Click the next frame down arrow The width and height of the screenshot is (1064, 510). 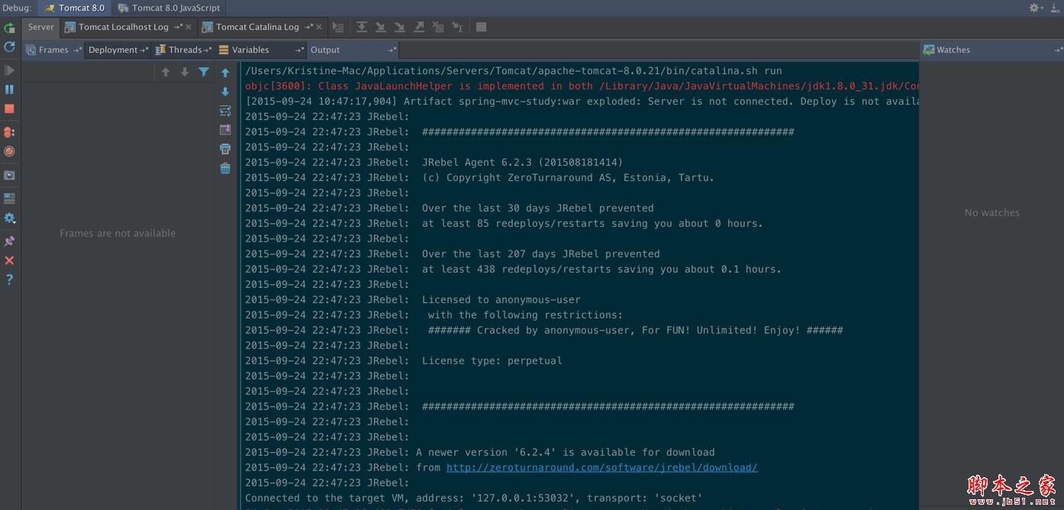[185, 72]
